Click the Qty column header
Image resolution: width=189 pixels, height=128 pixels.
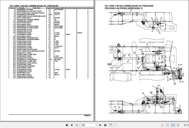click(x=48, y=8)
